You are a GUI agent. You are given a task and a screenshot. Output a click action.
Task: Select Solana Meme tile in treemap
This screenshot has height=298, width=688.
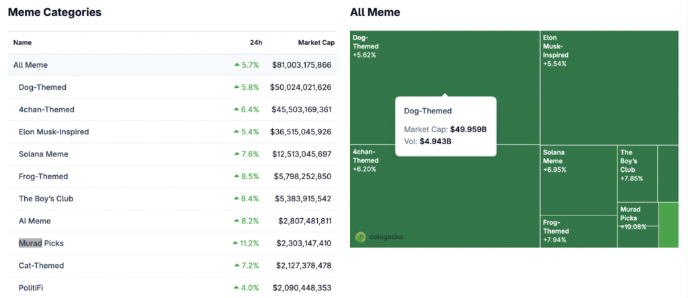click(578, 180)
